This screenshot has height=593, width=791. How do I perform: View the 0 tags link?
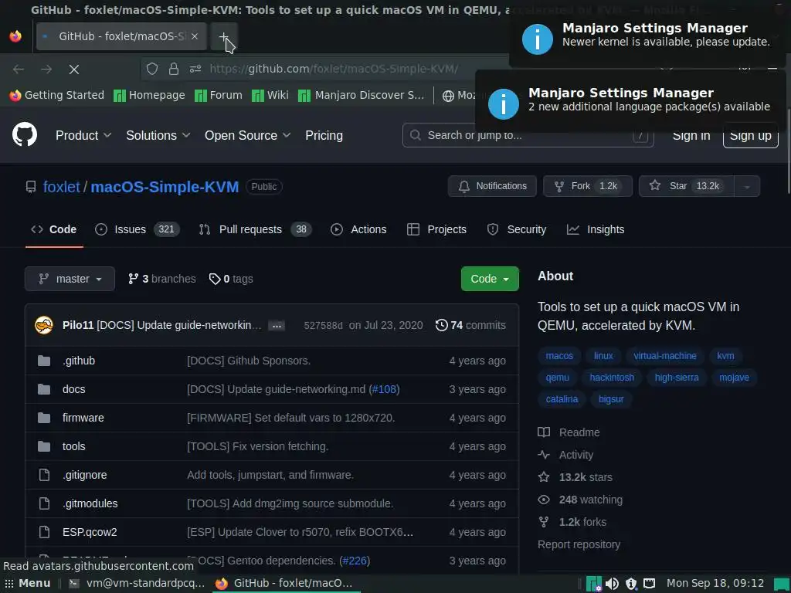[231, 279]
